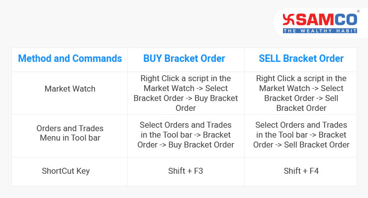Select the 'Method and Commands' column header
The width and height of the screenshot is (368, 198).
point(70,58)
